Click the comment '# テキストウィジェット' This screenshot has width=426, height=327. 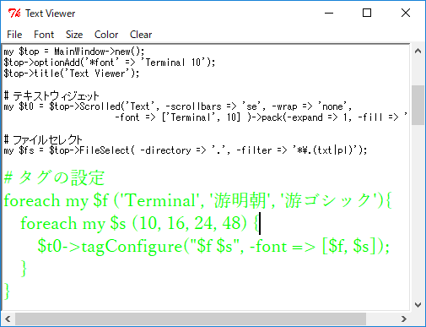pos(51,95)
